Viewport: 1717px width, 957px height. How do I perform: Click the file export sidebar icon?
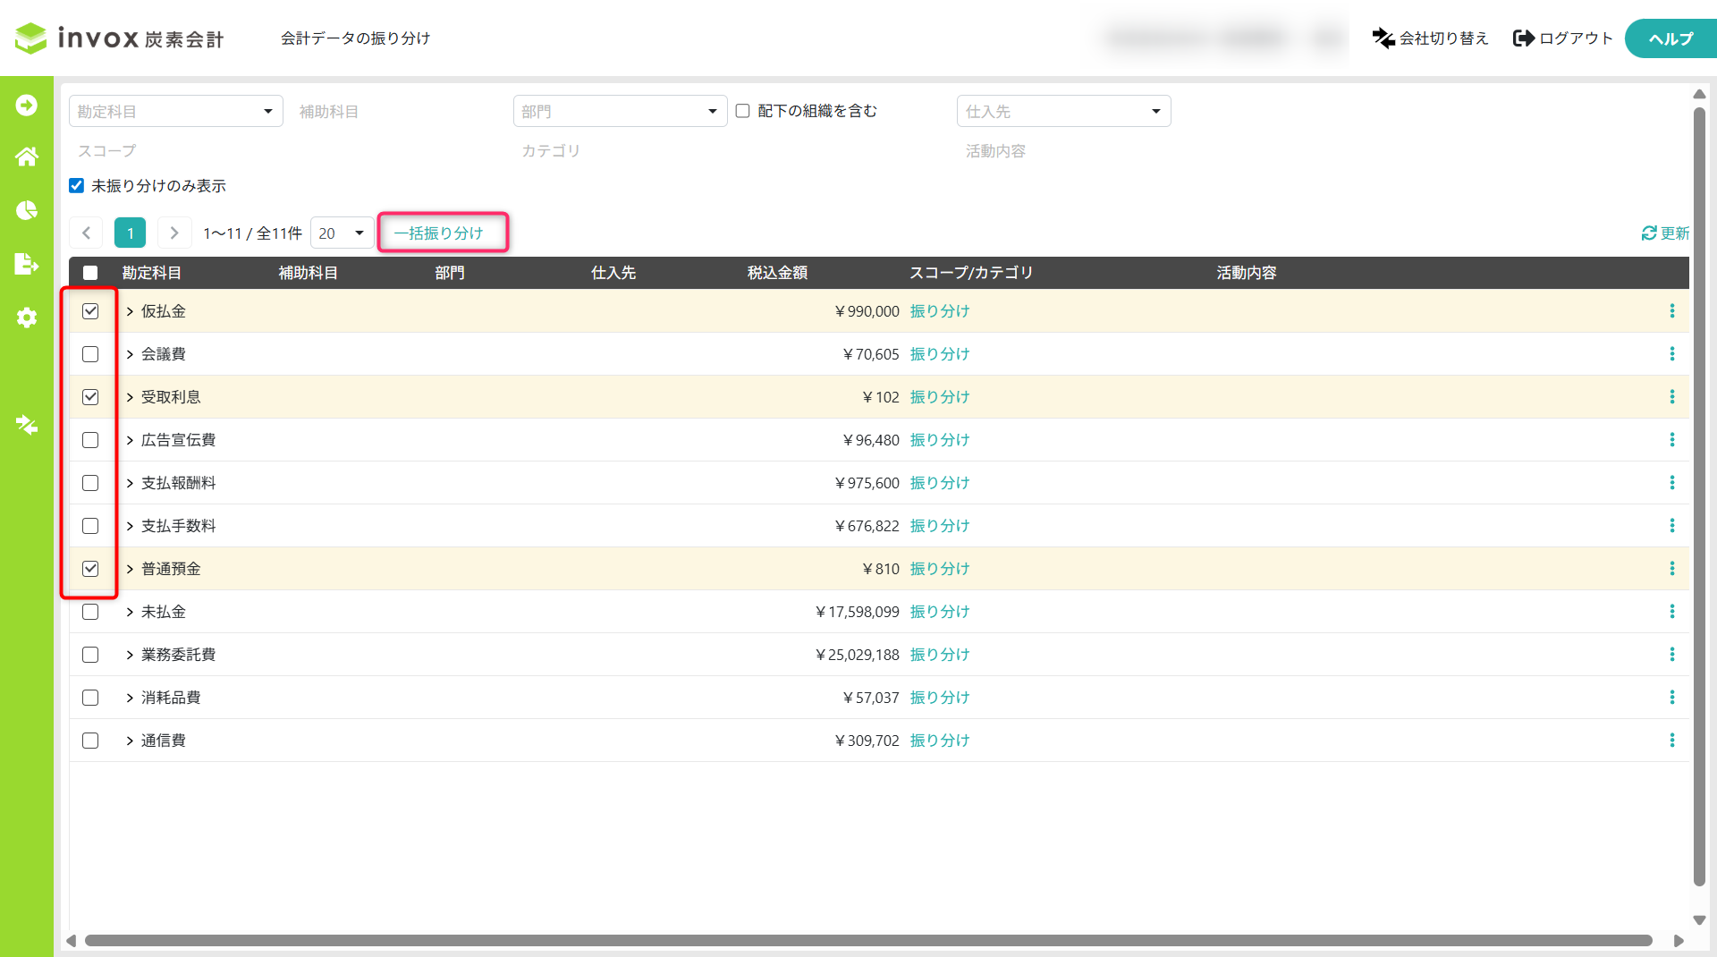click(27, 264)
